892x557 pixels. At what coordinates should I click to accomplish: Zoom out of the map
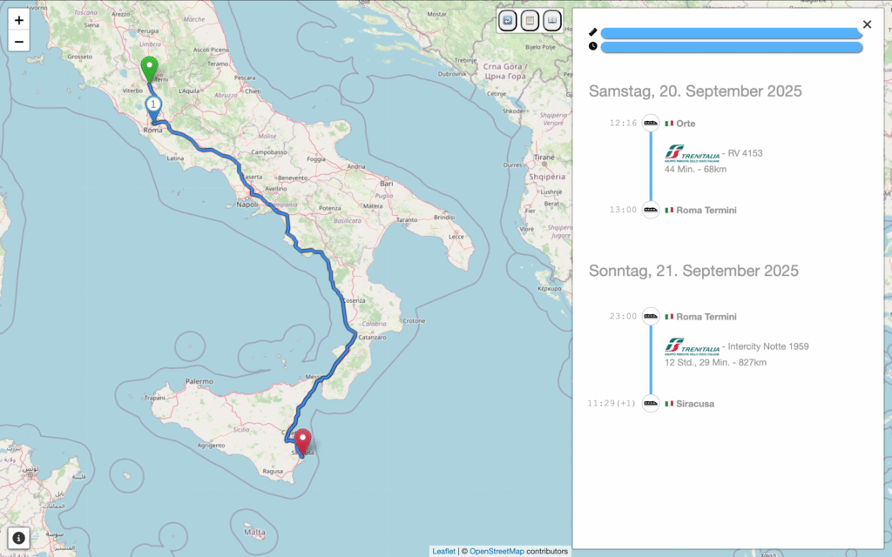(x=18, y=41)
